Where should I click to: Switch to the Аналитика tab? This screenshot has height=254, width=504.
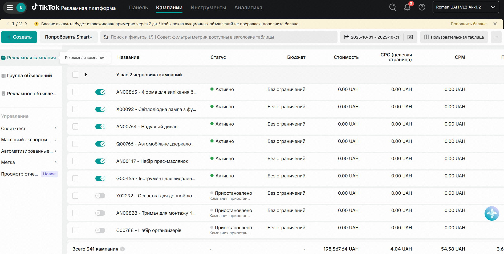248,8
